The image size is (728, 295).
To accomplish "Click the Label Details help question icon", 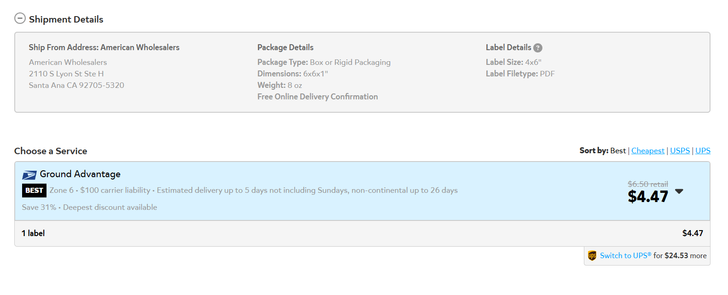I will point(538,48).
